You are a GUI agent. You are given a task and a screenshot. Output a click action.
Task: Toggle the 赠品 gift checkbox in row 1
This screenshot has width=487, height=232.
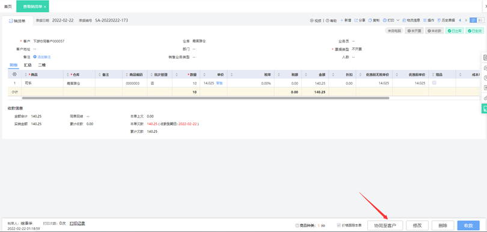[x=434, y=82]
